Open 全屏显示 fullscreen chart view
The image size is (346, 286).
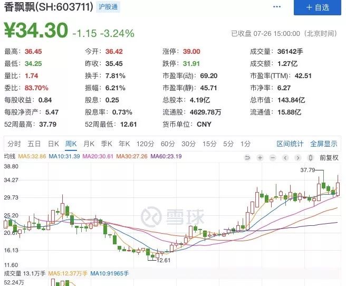tap(324, 144)
